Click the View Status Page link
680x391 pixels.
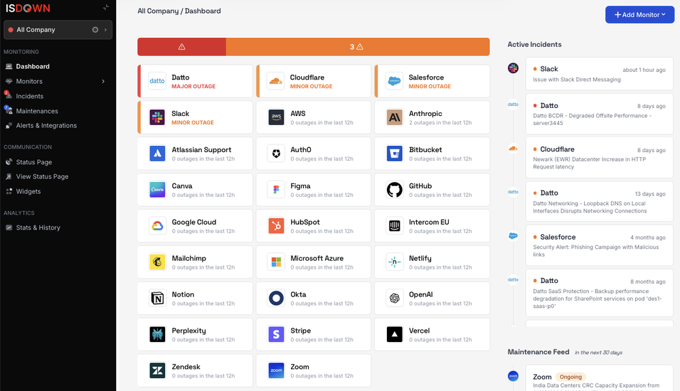coord(41,176)
